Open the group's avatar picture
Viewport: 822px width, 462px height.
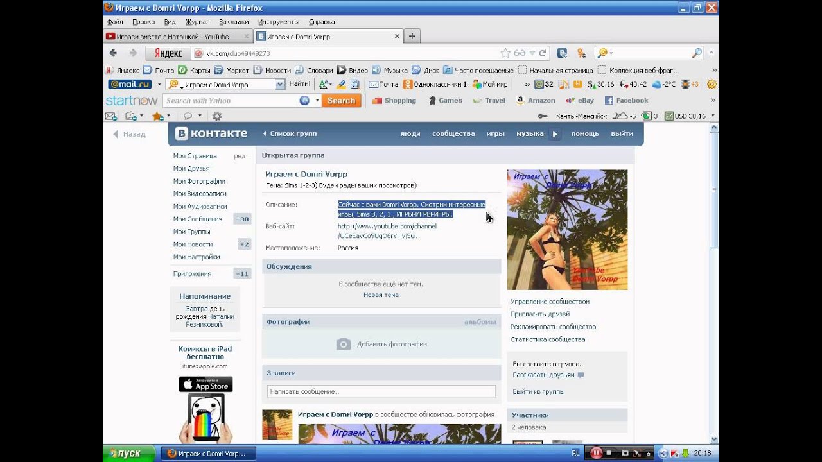[568, 230]
